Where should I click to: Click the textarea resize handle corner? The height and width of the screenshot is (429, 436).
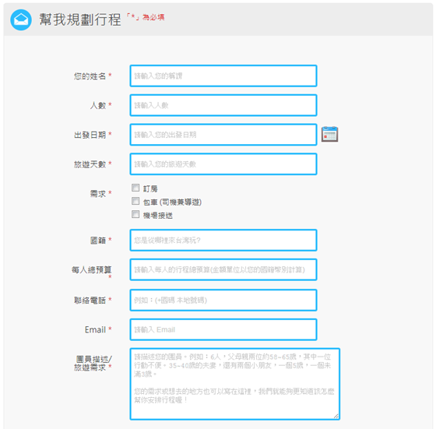336,416
